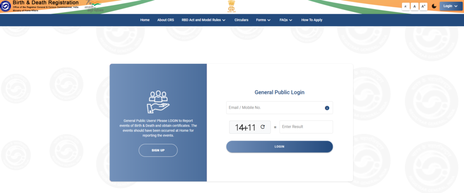Click the info icon in email field
This screenshot has width=464, height=193.
click(x=327, y=108)
